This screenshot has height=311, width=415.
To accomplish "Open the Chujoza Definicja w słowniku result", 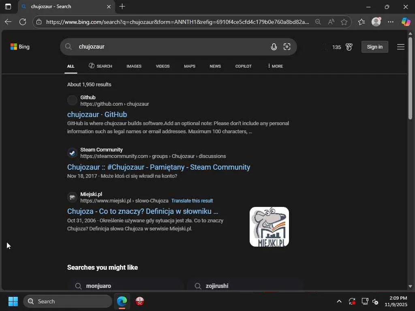I will [143, 211].
